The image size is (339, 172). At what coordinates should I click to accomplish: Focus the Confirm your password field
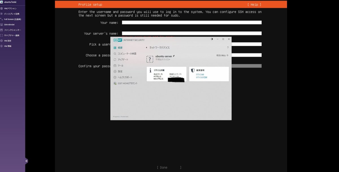coord(246,66)
